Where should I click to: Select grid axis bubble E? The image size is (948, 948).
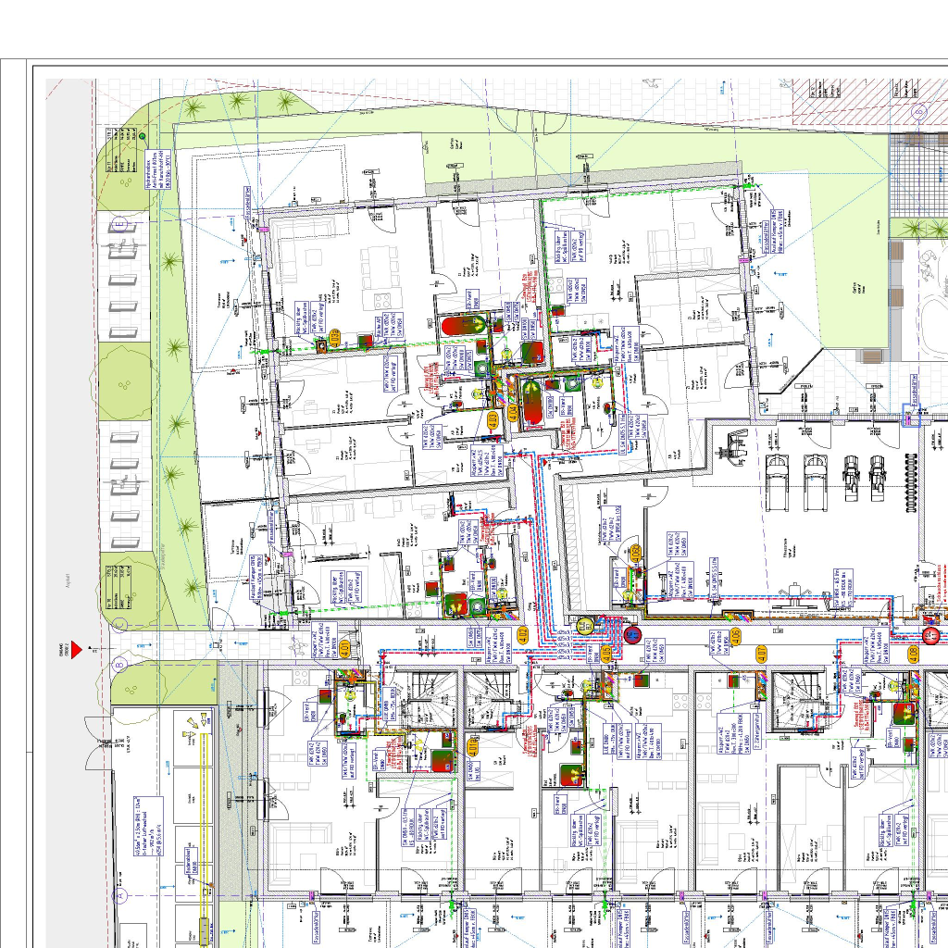click(119, 224)
